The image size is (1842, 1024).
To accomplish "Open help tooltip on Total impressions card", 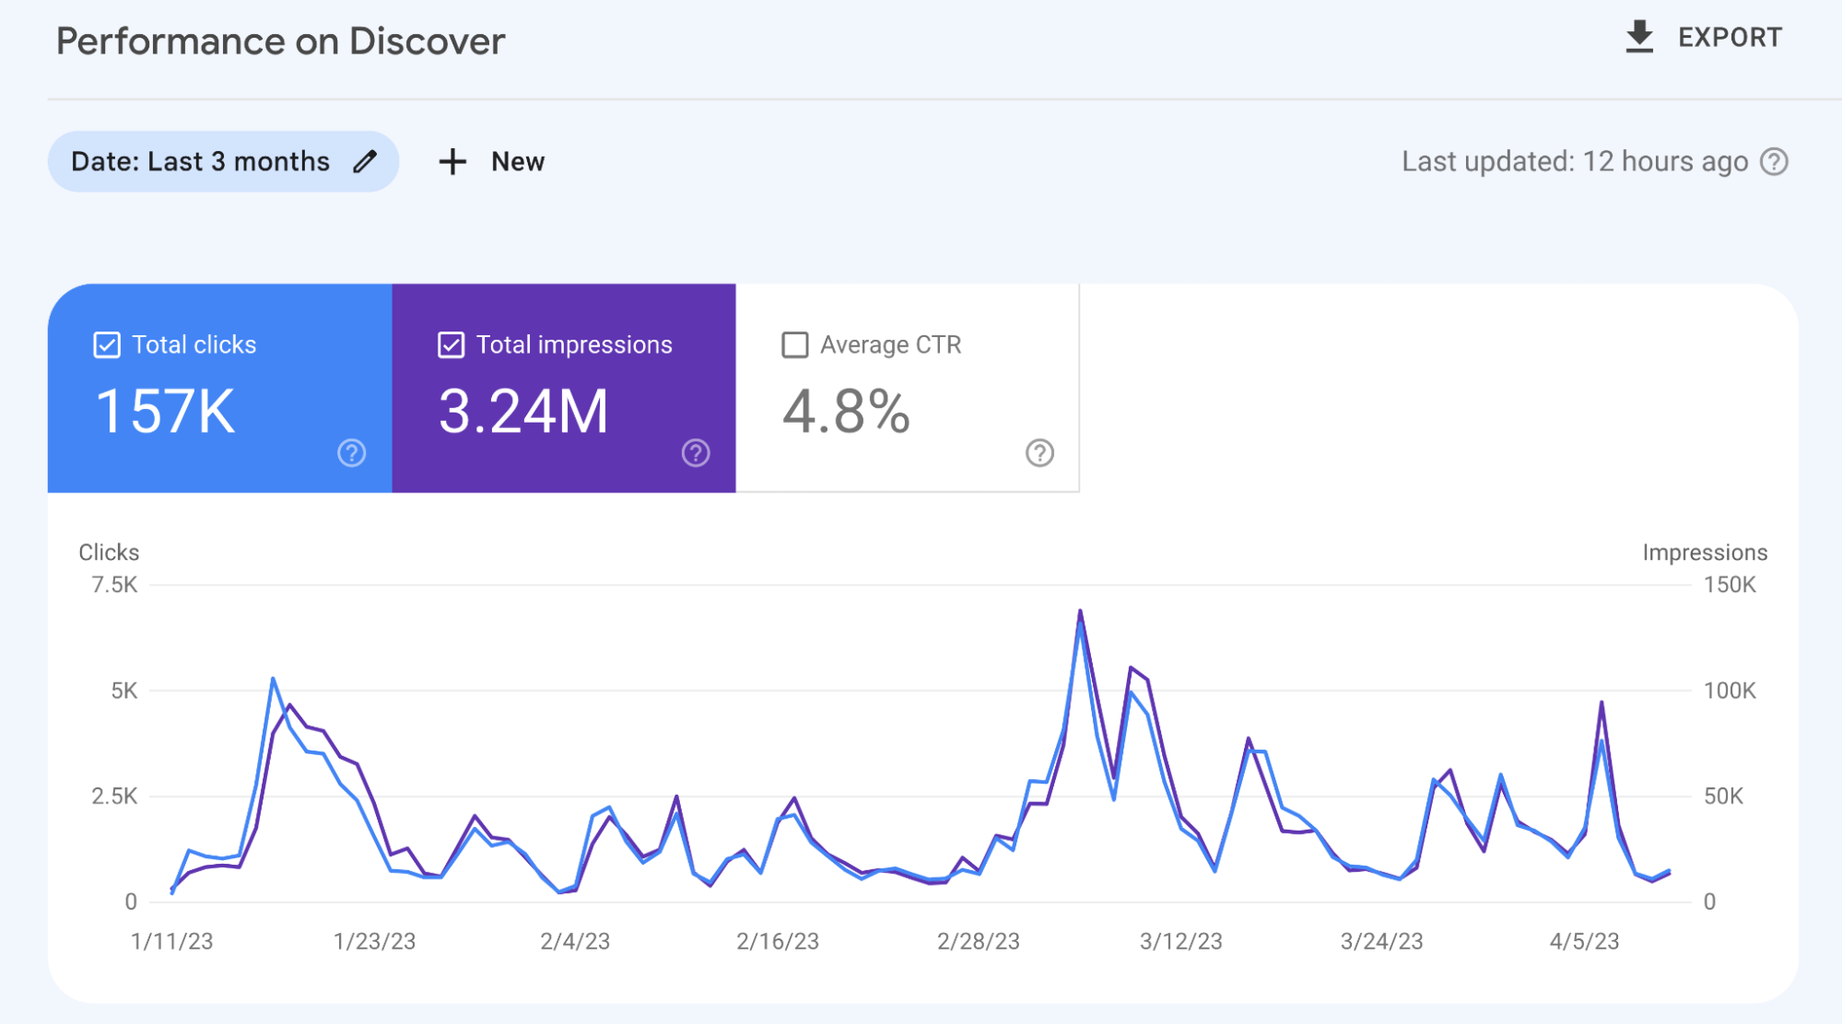I will (696, 453).
